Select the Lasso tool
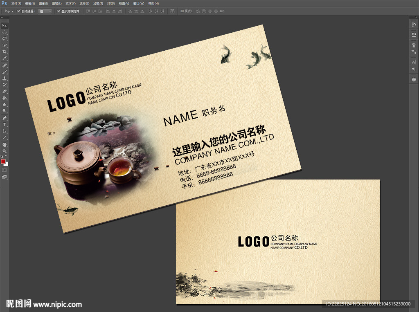This screenshot has width=419, height=312. point(5,39)
